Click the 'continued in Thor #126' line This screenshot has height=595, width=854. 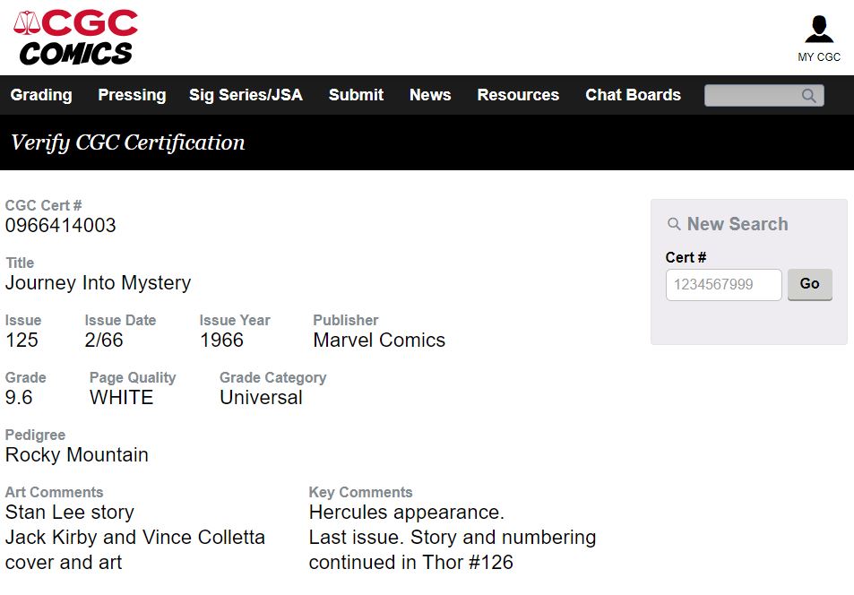point(411,563)
